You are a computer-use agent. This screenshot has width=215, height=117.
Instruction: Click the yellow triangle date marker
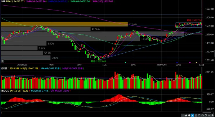click(x=196, y=62)
